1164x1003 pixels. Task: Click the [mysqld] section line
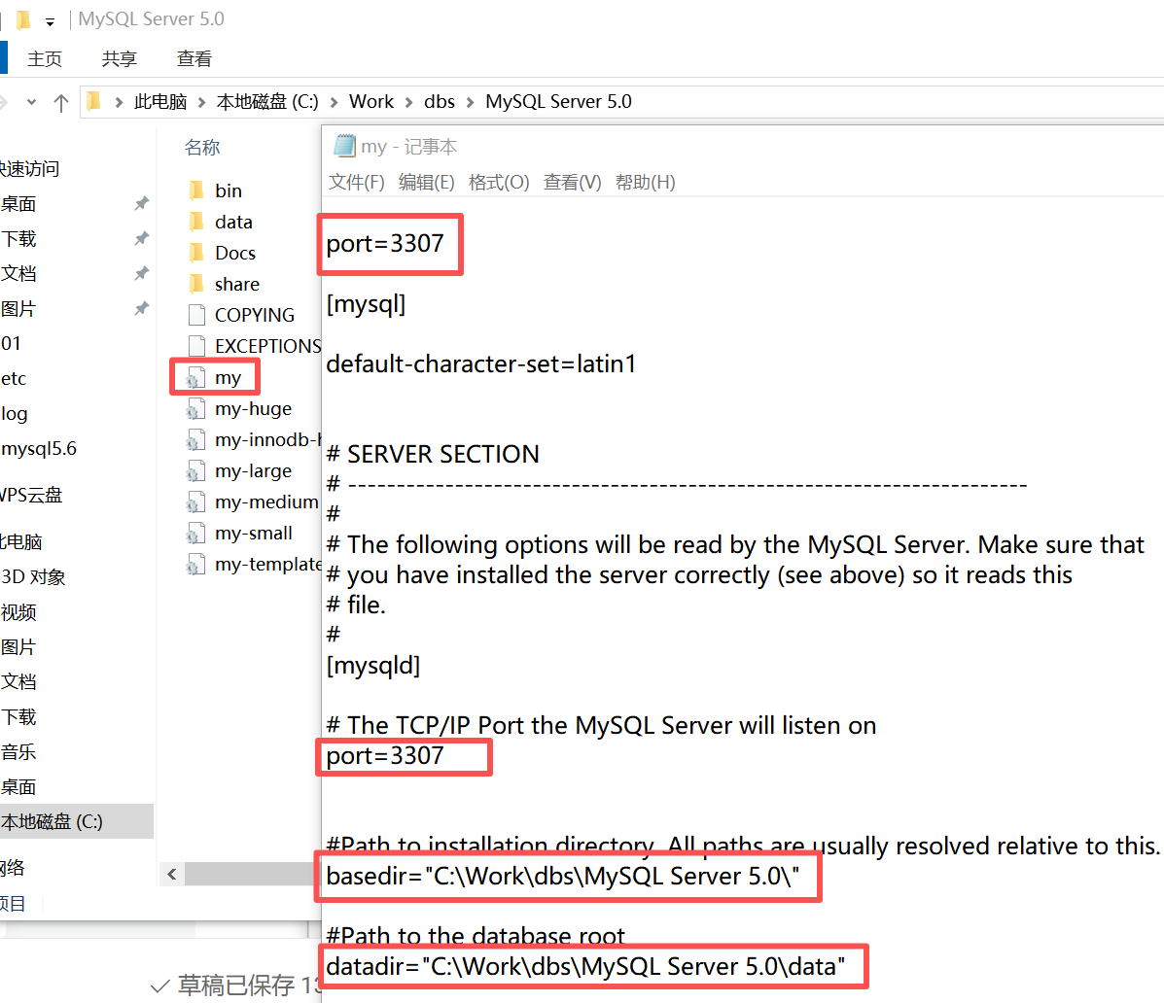(x=372, y=665)
